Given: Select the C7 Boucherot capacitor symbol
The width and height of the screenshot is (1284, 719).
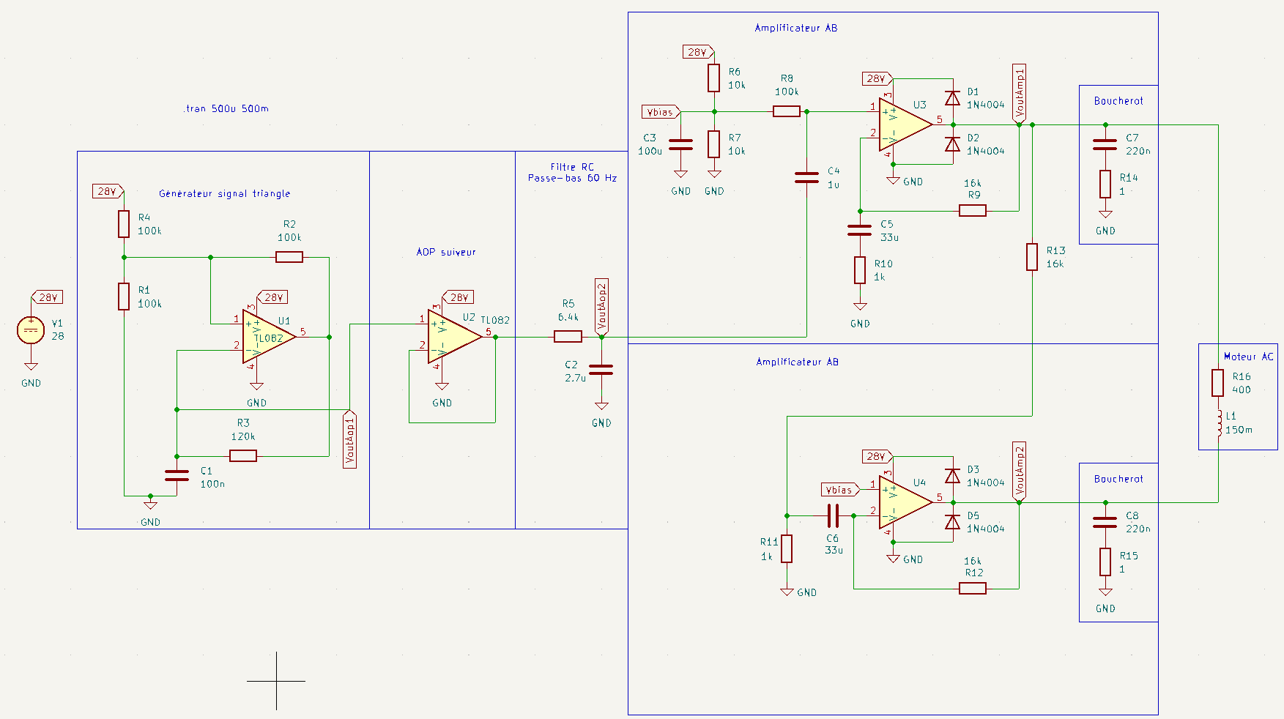Looking at the screenshot, I should click(1105, 144).
